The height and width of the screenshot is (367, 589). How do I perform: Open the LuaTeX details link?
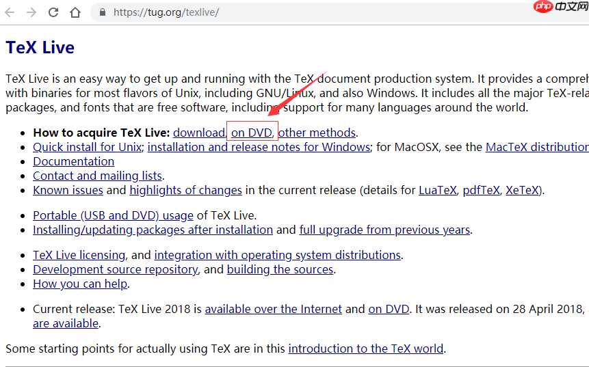point(438,190)
